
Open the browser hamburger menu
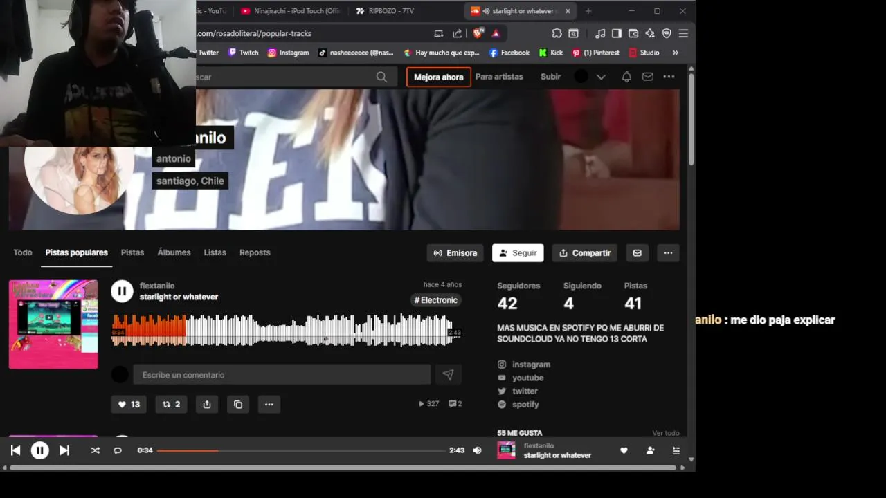[683, 33]
